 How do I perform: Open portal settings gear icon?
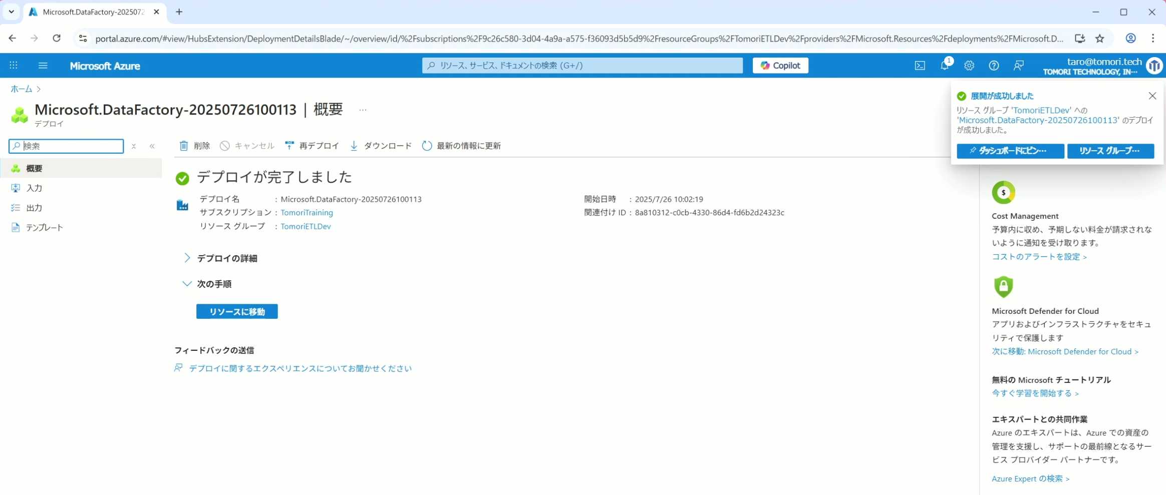tap(969, 66)
